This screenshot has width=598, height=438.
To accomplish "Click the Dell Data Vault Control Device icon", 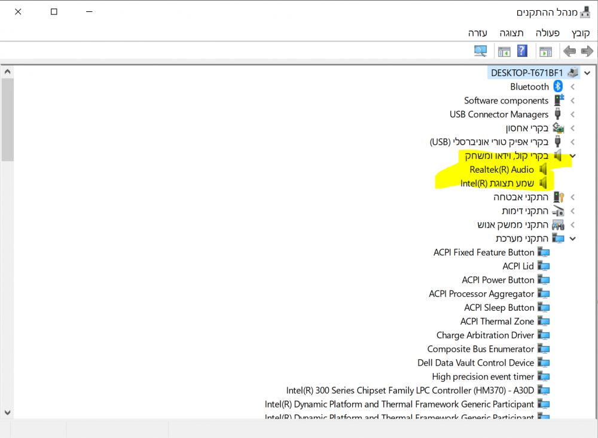I will 544,363.
